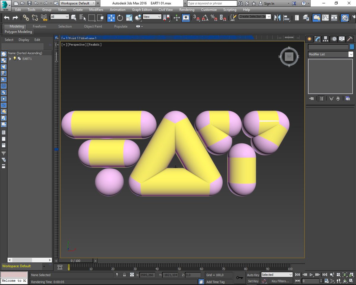Open the Rendering menu

click(187, 10)
